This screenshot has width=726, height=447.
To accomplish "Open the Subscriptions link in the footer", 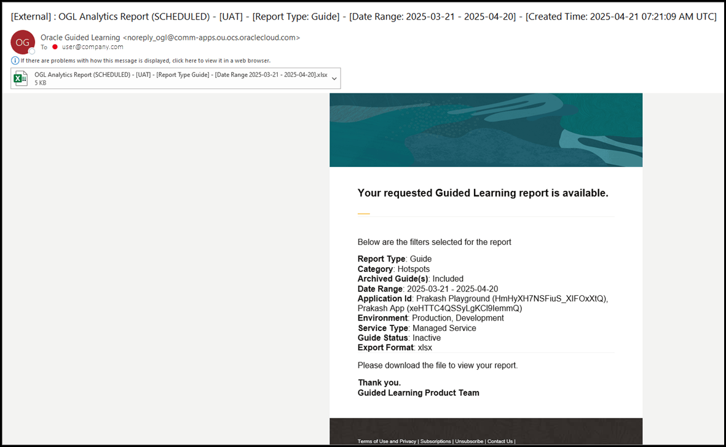I will pyautogui.click(x=435, y=441).
